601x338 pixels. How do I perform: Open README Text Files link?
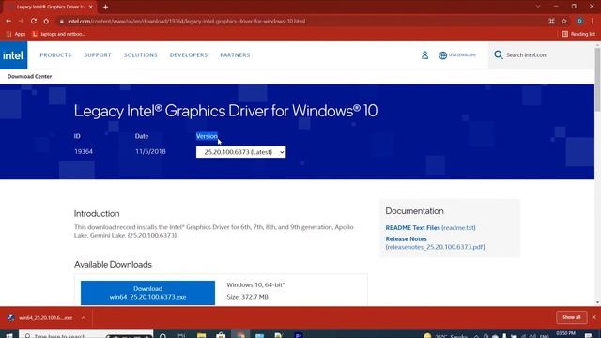(430, 227)
